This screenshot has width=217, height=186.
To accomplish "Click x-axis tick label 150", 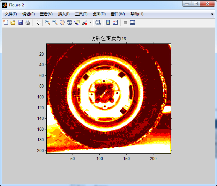I will (x=126, y=159).
